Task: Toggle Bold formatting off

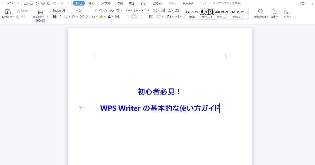Action: click(54, 16)
